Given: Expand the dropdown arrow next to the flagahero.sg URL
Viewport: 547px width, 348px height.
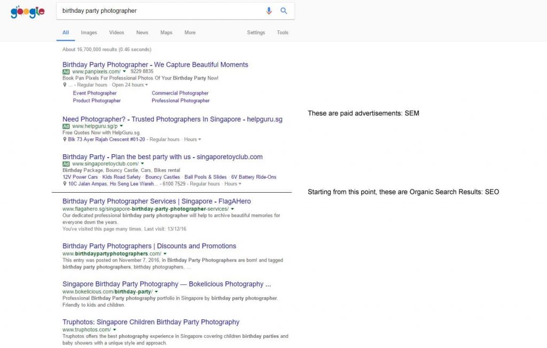Looking at the screenshot, I should pos(232,209).
